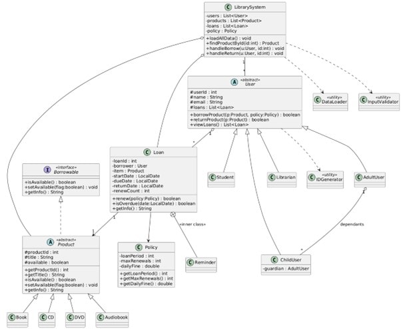Screen dimensions: 401x329
Task: Select the '-loanPeriod : int' attribute in Policy
Action: pyautogui.click(x=137, y=256)
